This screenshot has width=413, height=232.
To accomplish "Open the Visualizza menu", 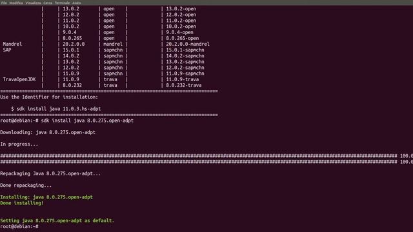I will tap(33, 3).
